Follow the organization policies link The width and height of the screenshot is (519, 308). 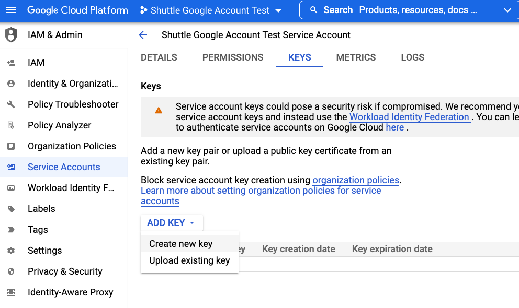click(356, 180)
